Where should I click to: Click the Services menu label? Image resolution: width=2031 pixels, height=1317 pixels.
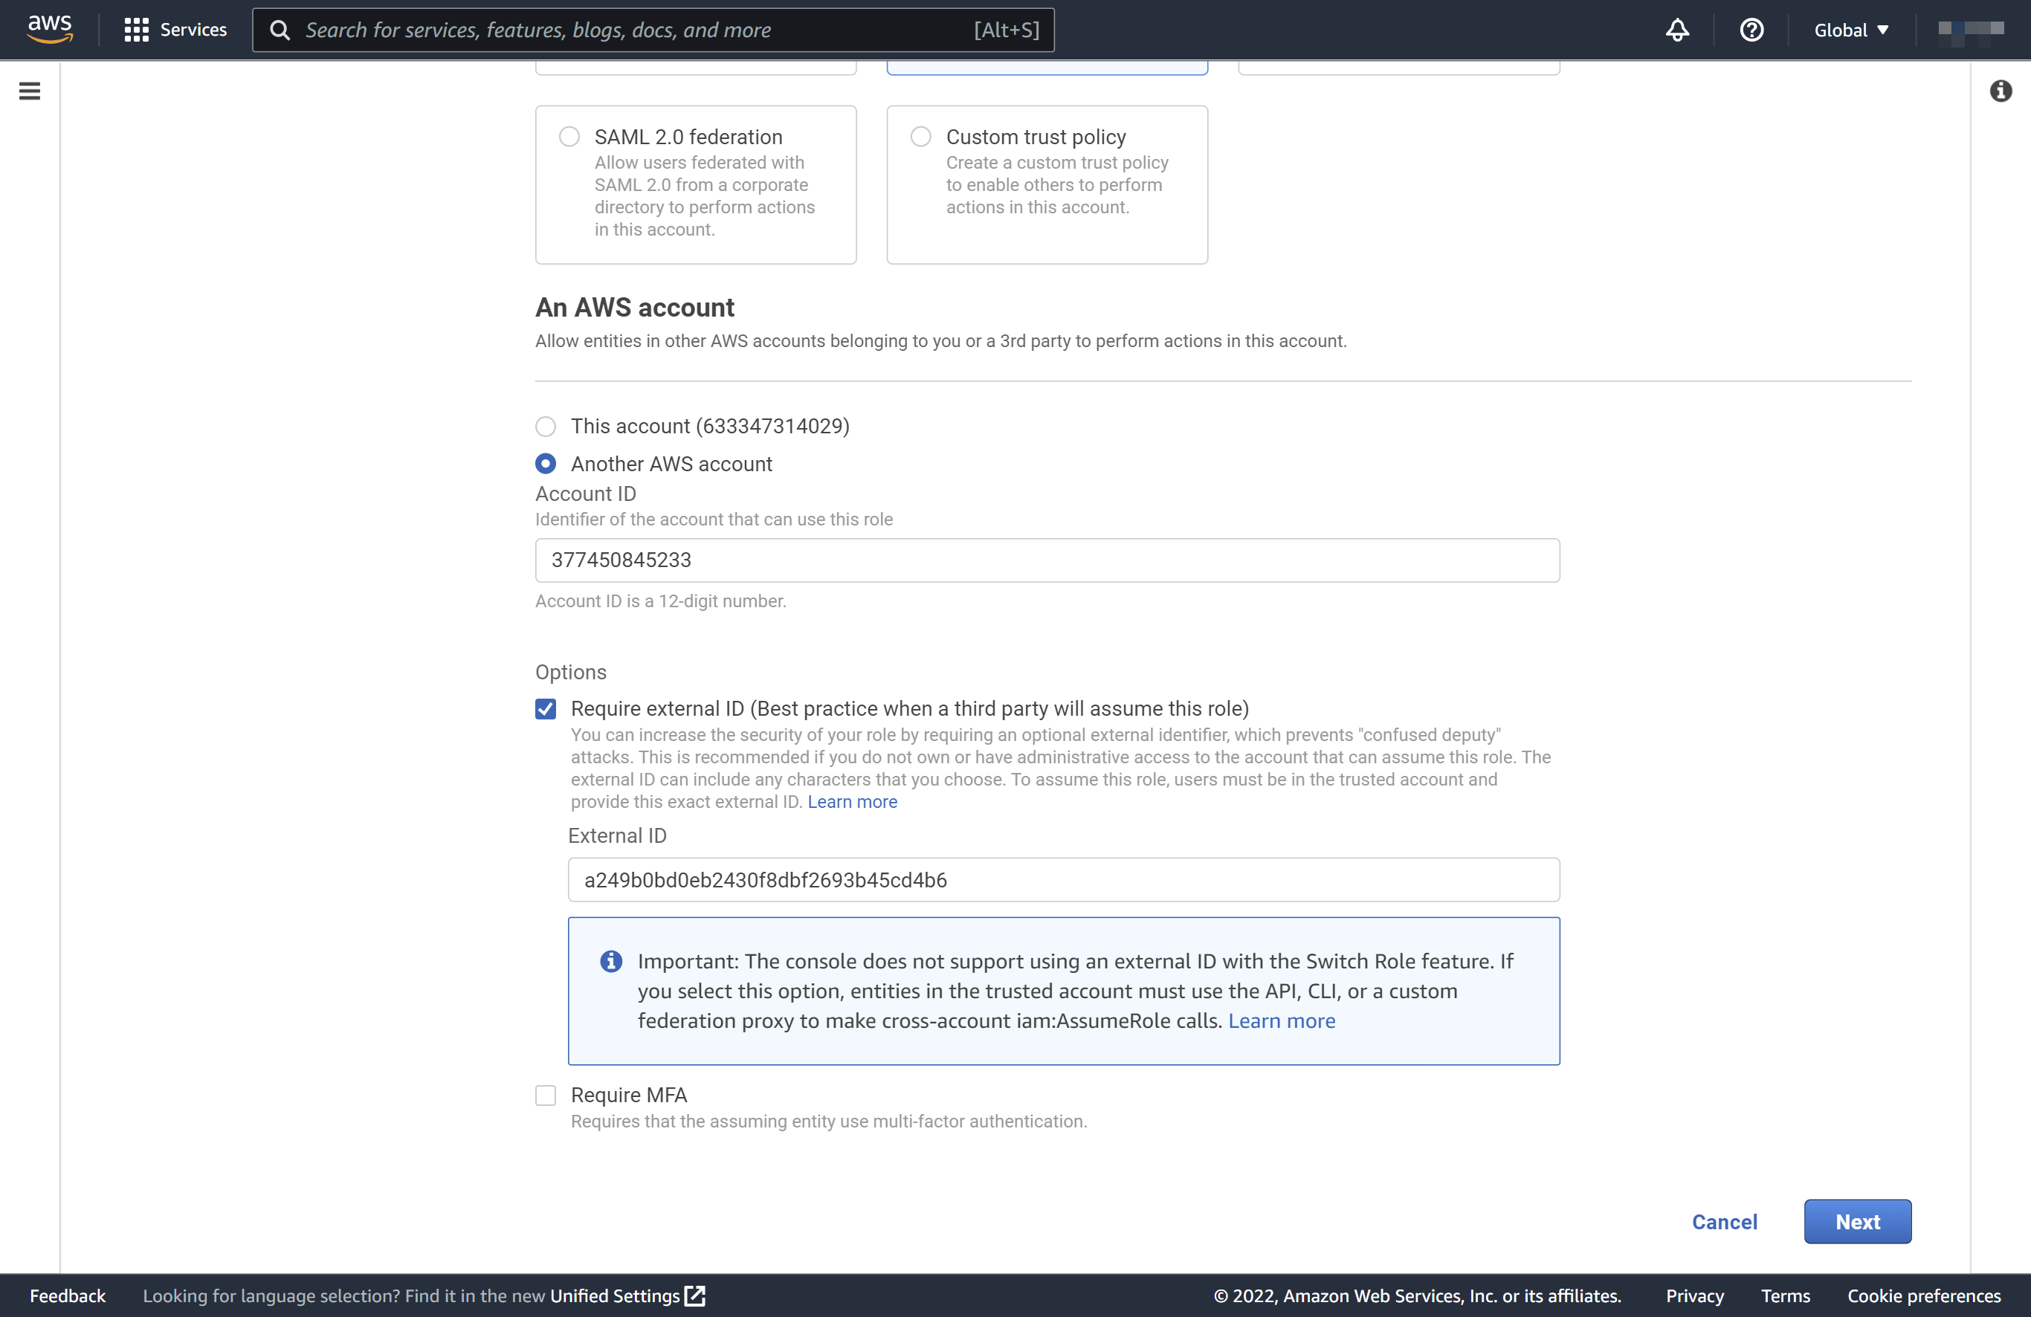pos(194,30)
